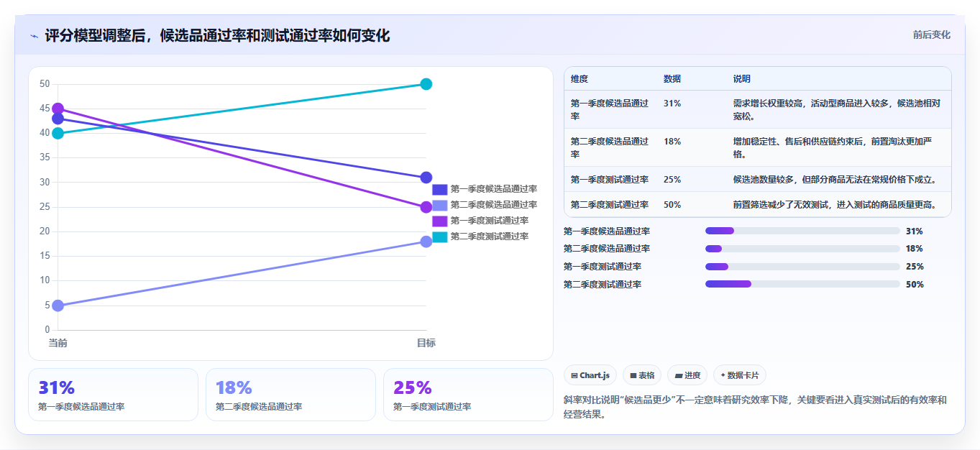Click the light-blue data point at 5

pyautogui.click(x=58, y=306)
